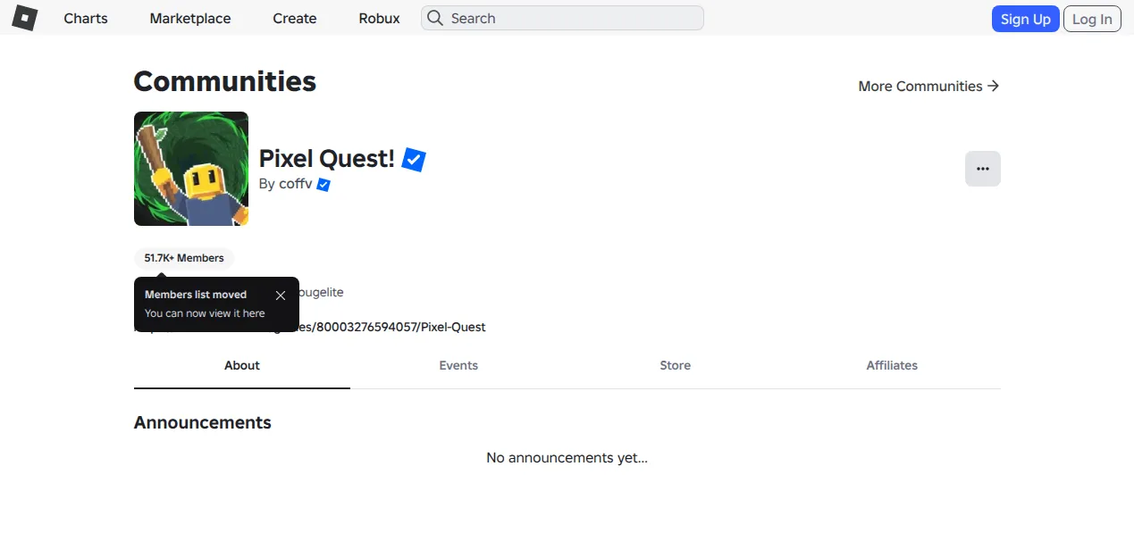
Task: Go to the Marketplace
Action: pos(190,18)
